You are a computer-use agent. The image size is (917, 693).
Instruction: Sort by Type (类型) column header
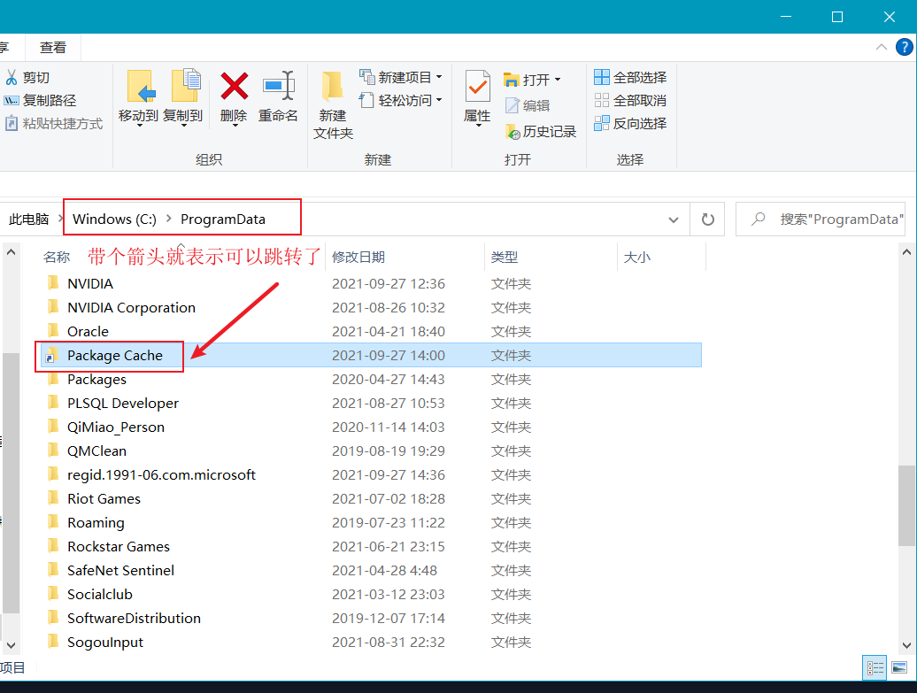click(x=505, y=258)
